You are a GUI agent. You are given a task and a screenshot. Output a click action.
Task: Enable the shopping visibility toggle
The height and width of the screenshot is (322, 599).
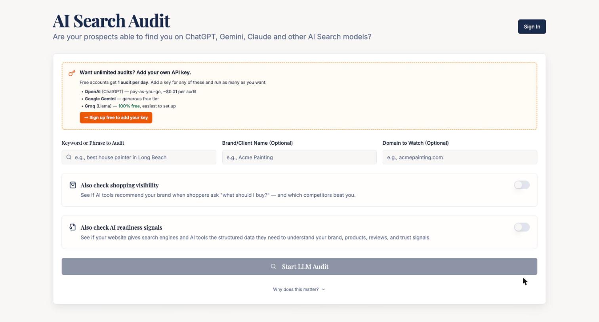coord(522,185)
